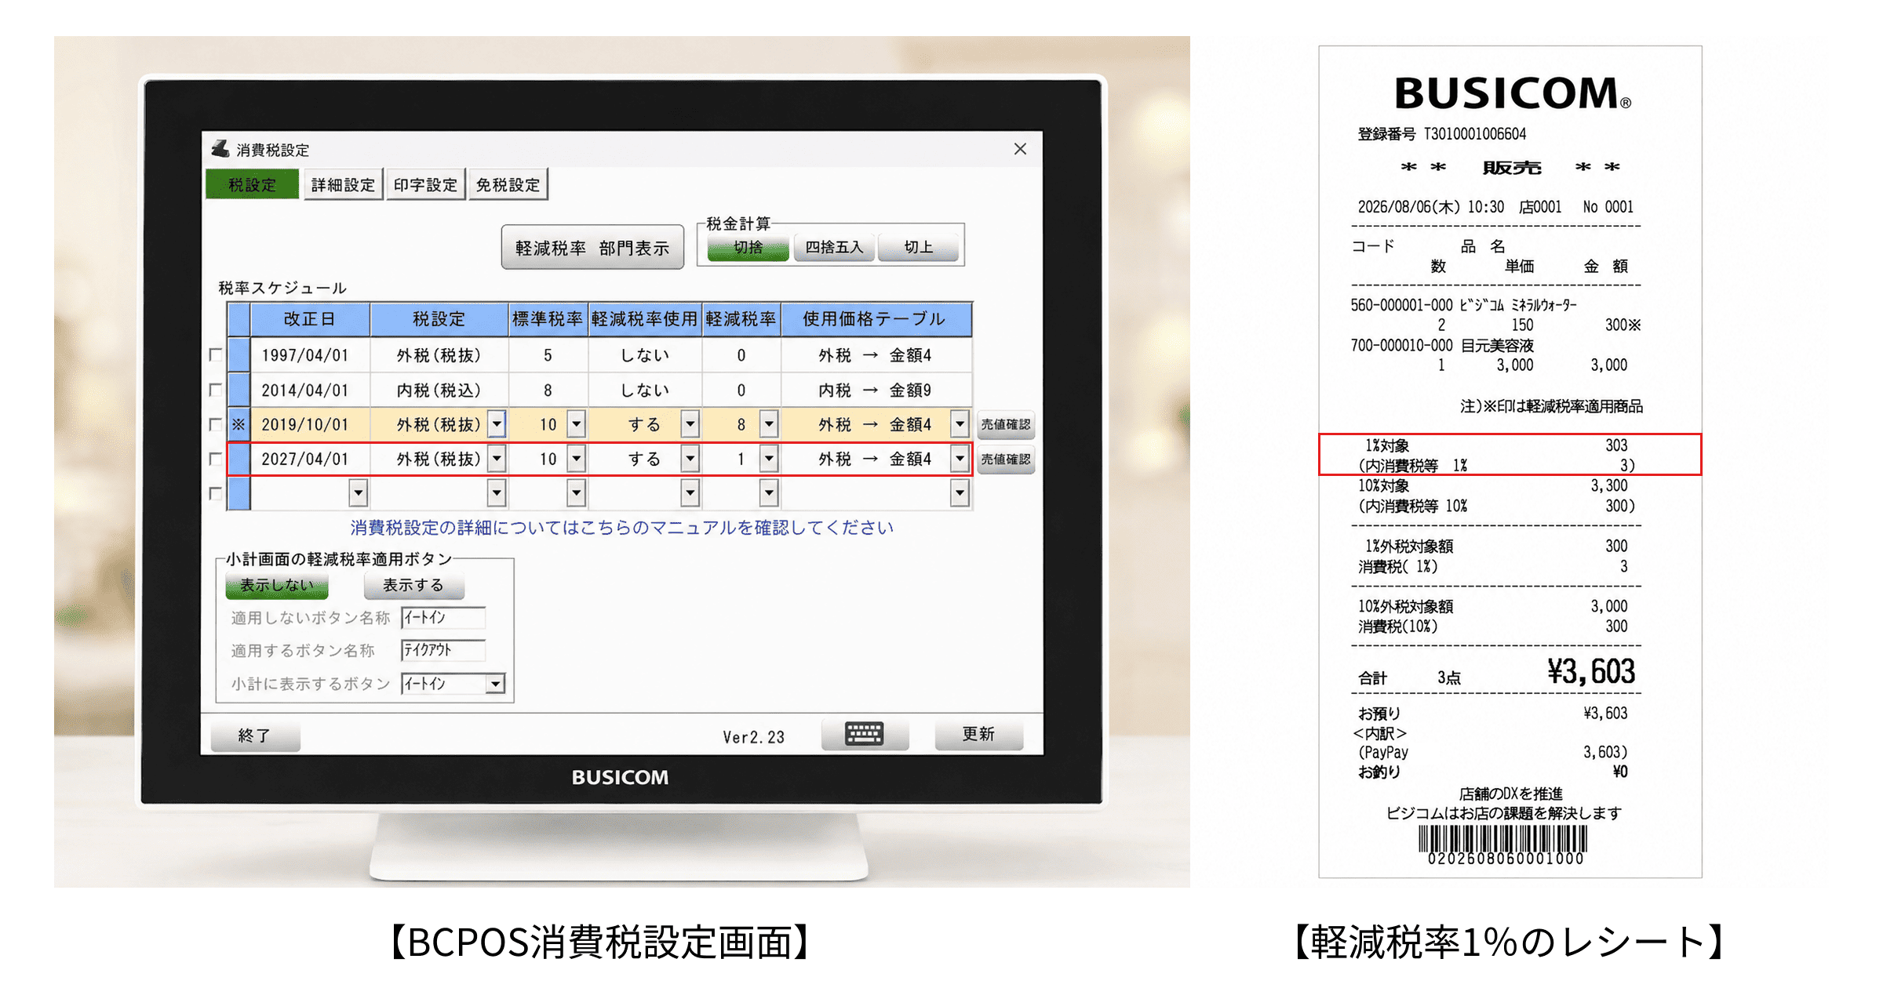Click 内税(税込) cell in the 2014/04/01 row
Screen dimensions: 1883x988
tap(439, 390)
